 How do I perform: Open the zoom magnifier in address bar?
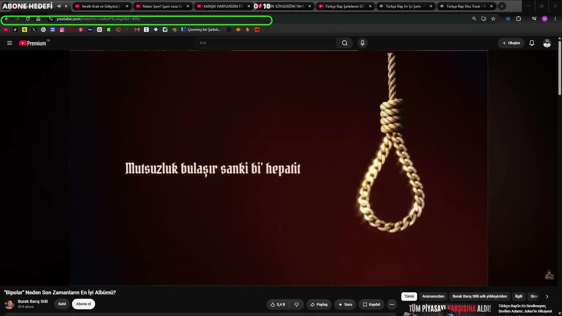click(x=474, y=19)
